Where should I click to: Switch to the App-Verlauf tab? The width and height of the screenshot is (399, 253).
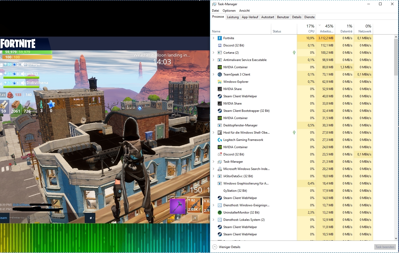(x=250, y=17)
